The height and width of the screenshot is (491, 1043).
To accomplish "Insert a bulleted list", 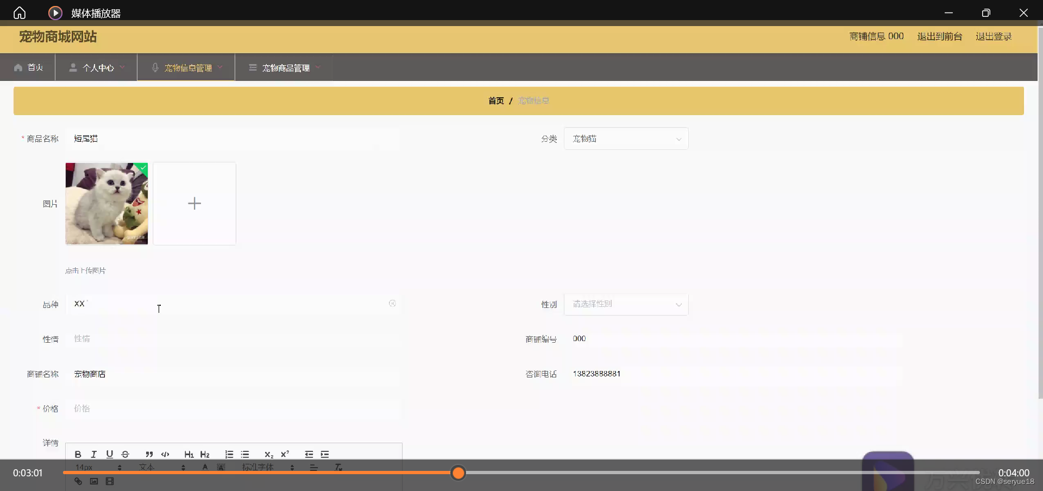I will tap(245, 454).
